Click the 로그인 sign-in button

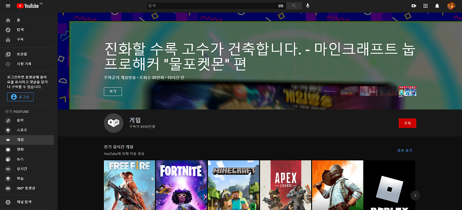click(20, 97)
